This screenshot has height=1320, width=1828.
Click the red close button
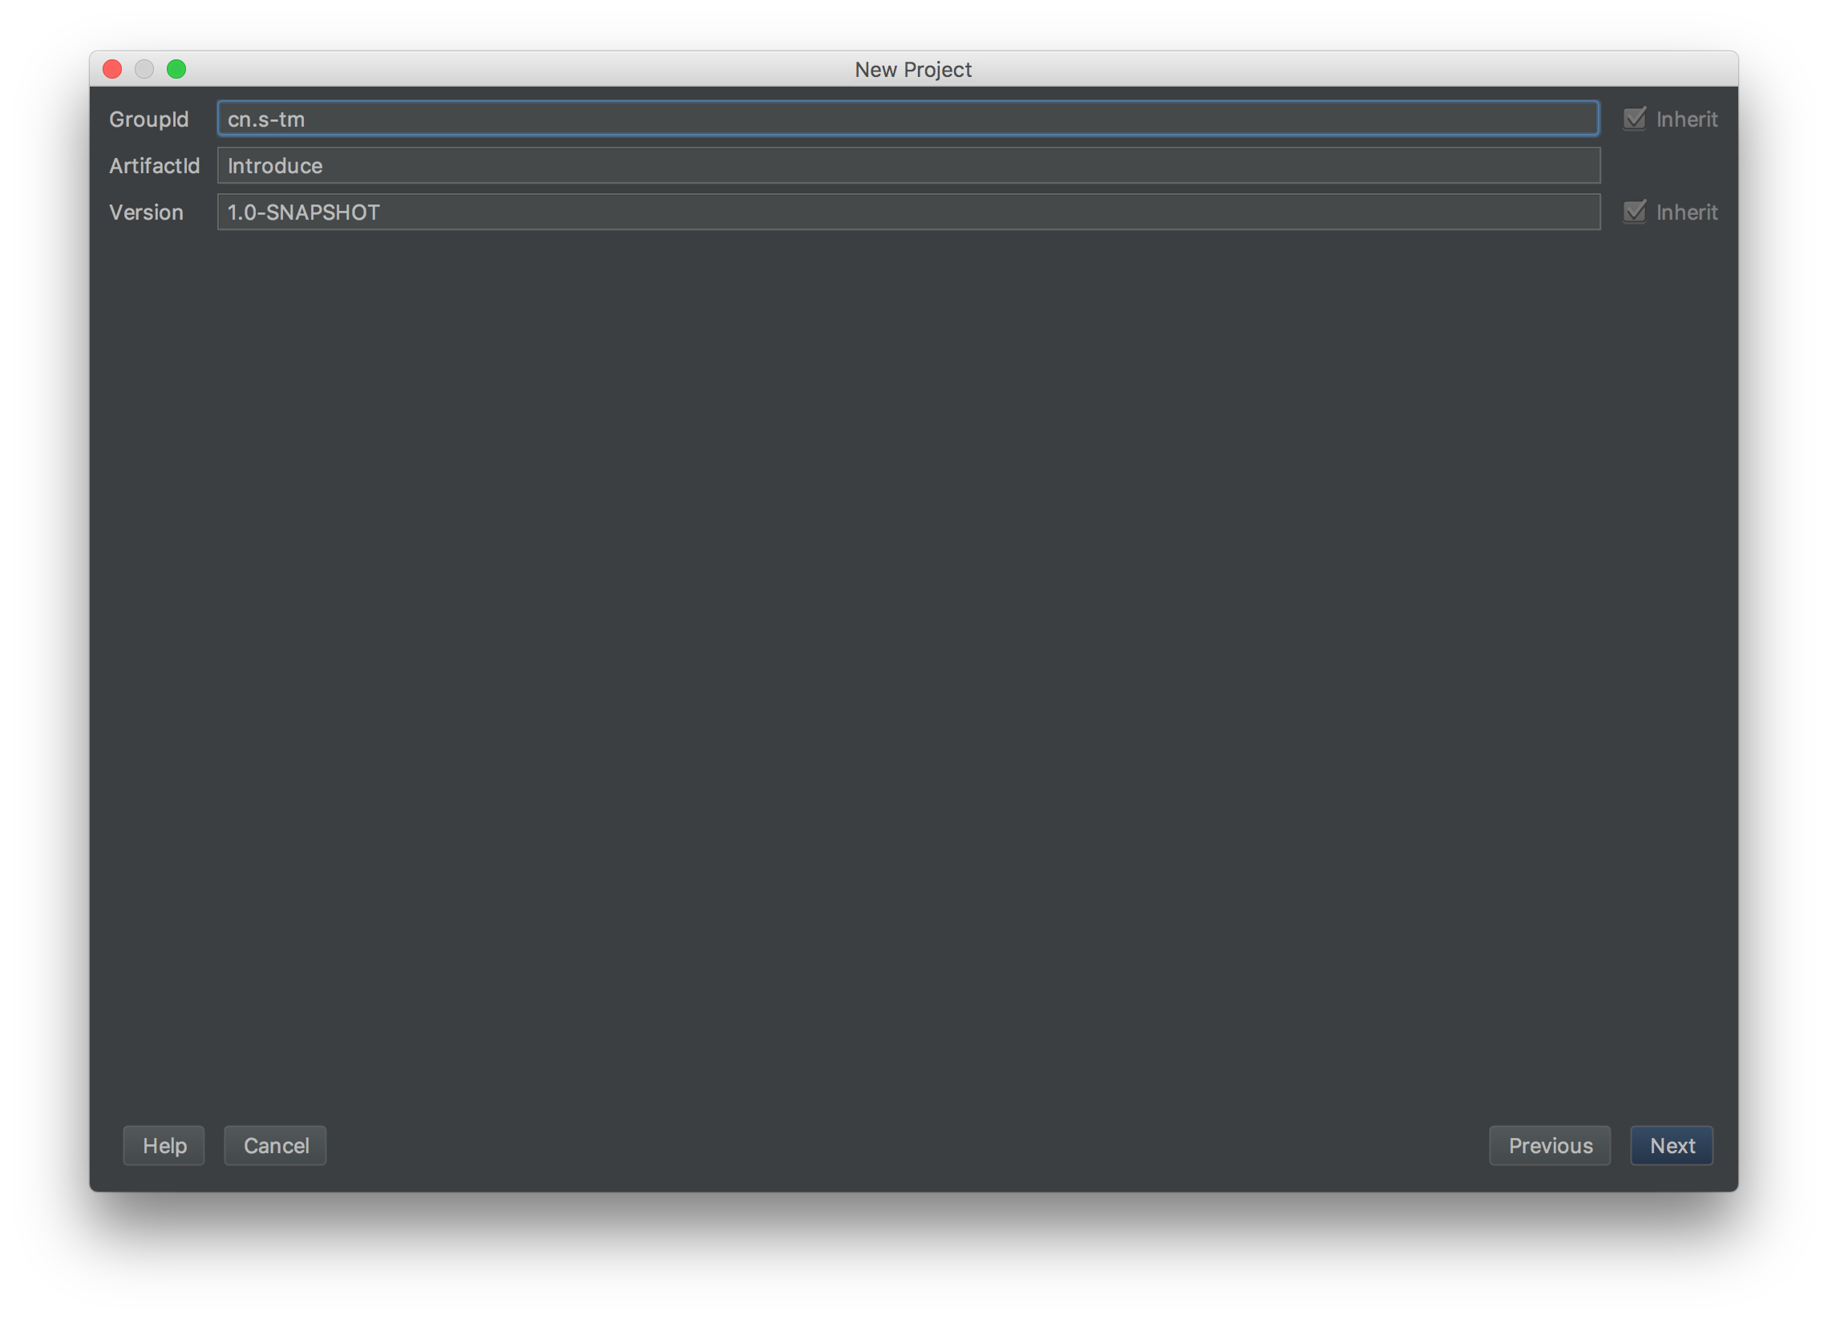(x=114, y=67)
